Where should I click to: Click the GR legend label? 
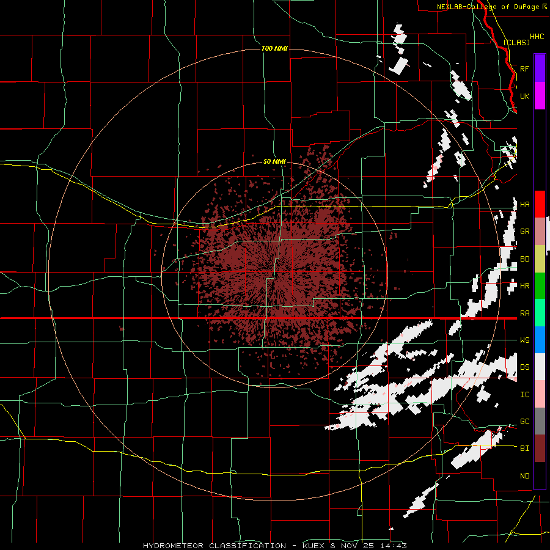pyautogui.click(x=524, y=232)
